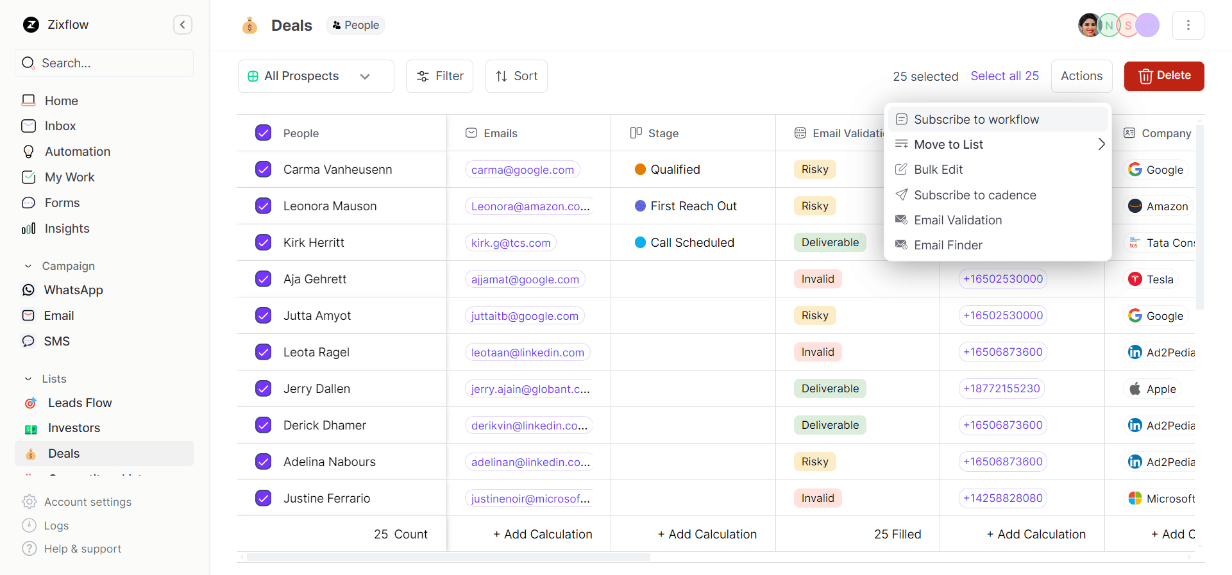
Task: Deselect the Carma Vanheusenn row checkbox
Action: (263, 169)
